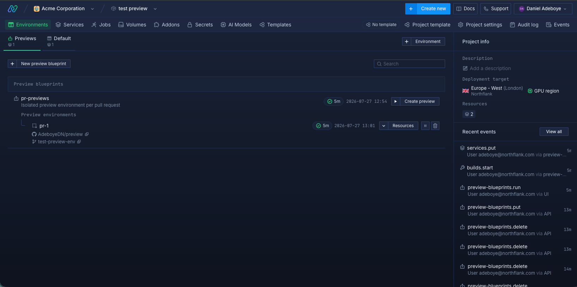Pause the pr-1 preview environment

tap(425, 126)
